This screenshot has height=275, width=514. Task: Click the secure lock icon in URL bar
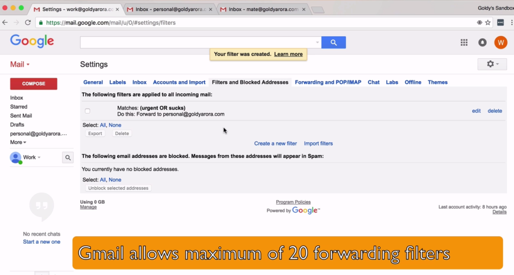point(41,22)
